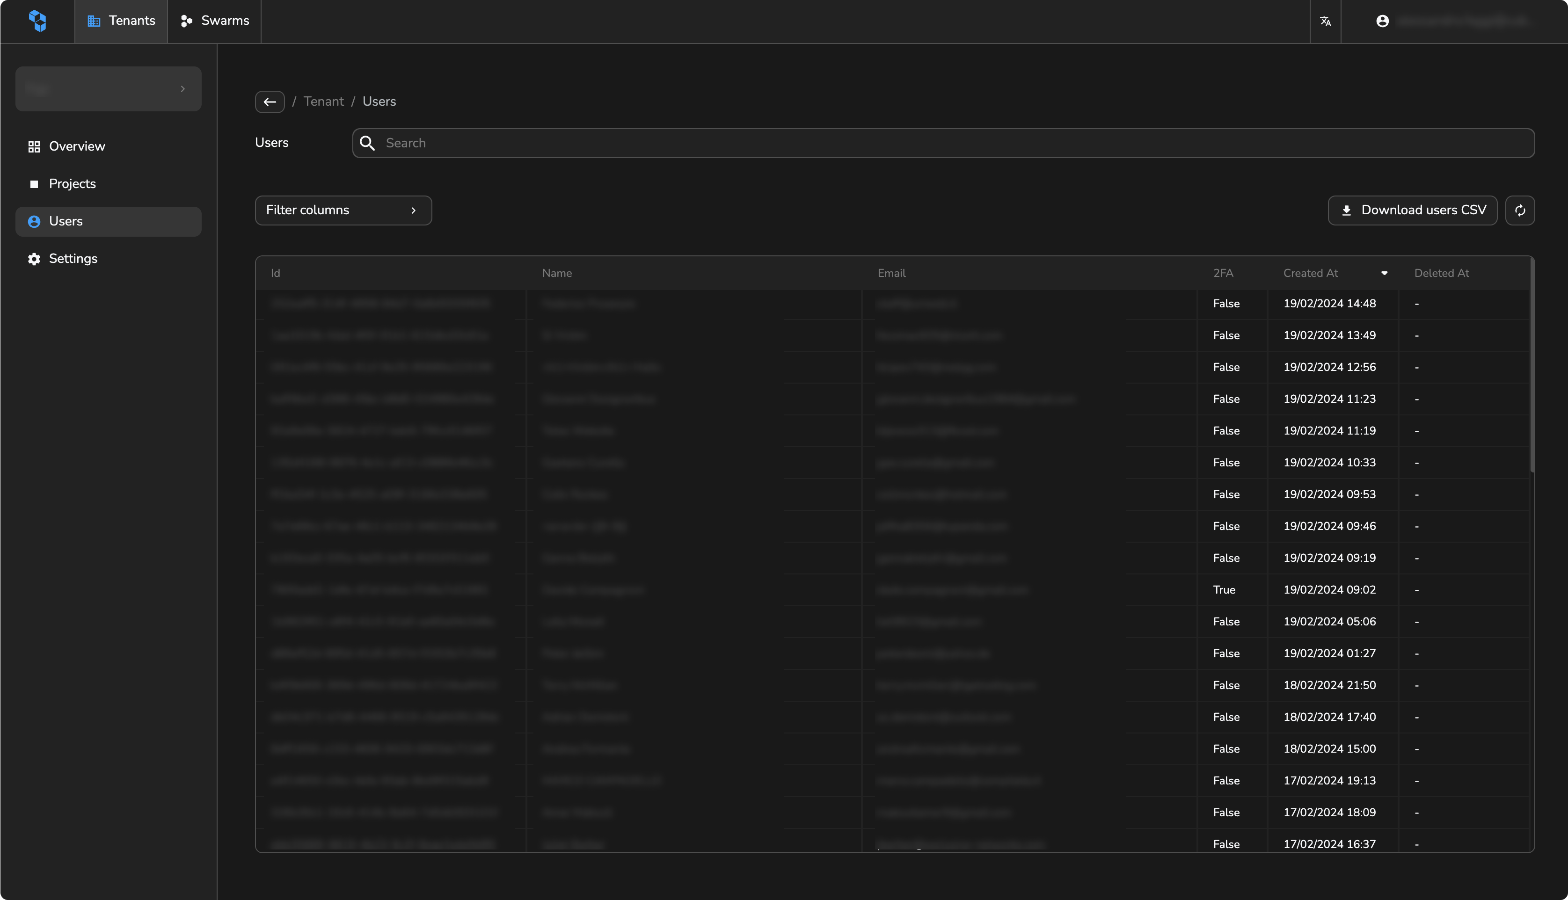The image size is (1568, 900).
Task: Click the Deleted At column header
Action: click(x=1441, y=273)
